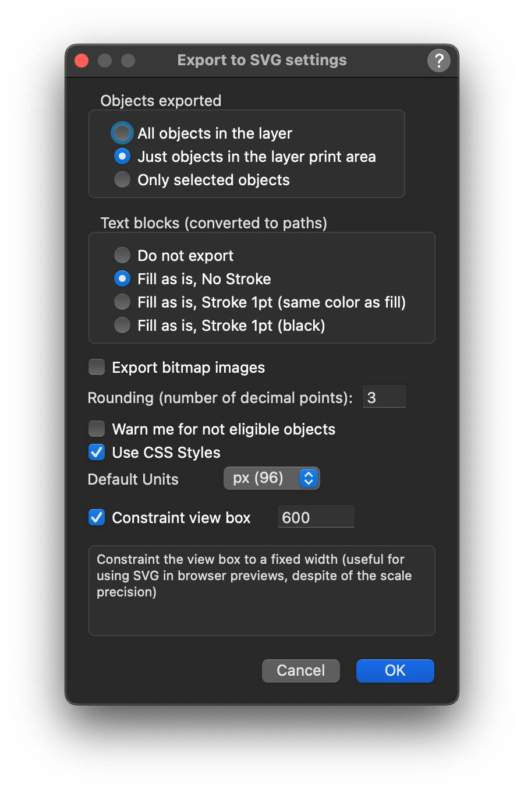Select 'All objects in the layer' option
Image resolution: width=524 pixels, height=791 pixels.
click(122, 133)
